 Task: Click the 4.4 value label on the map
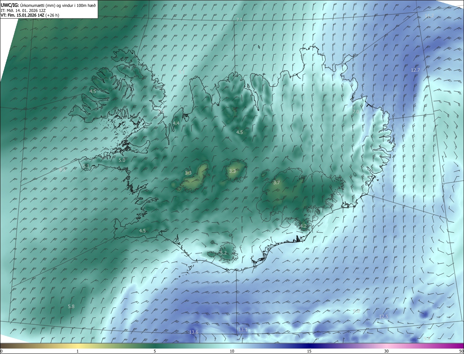click(x=176, y=123)
